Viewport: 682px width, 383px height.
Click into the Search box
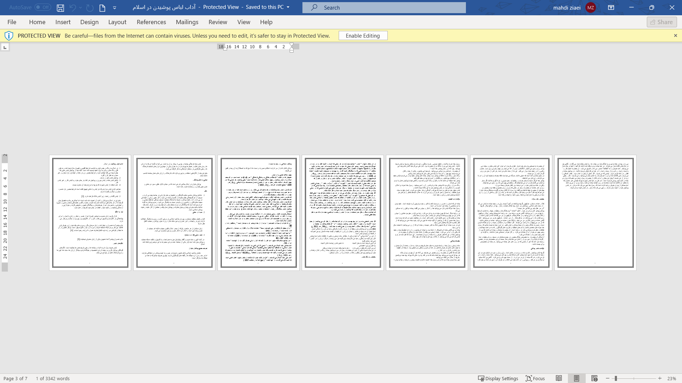coord(384,7)
